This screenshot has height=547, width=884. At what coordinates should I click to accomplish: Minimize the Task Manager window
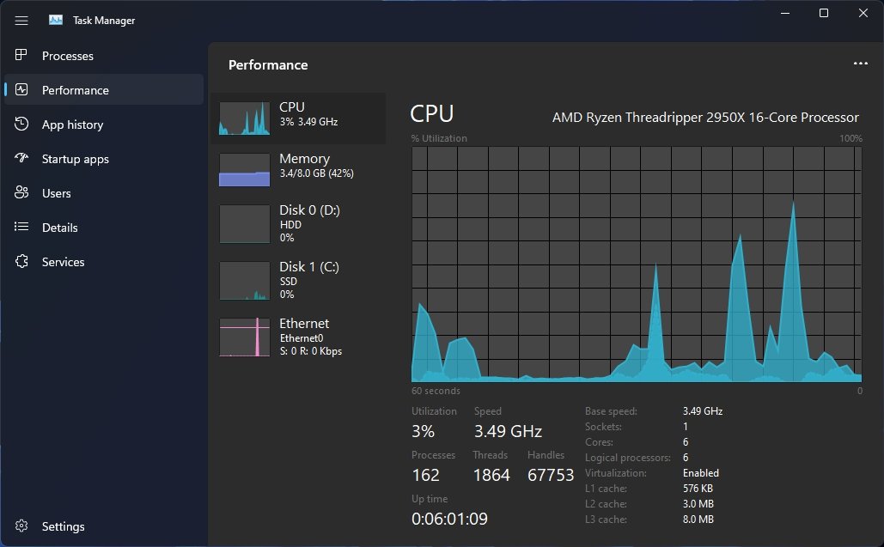(x=784, y=13)
